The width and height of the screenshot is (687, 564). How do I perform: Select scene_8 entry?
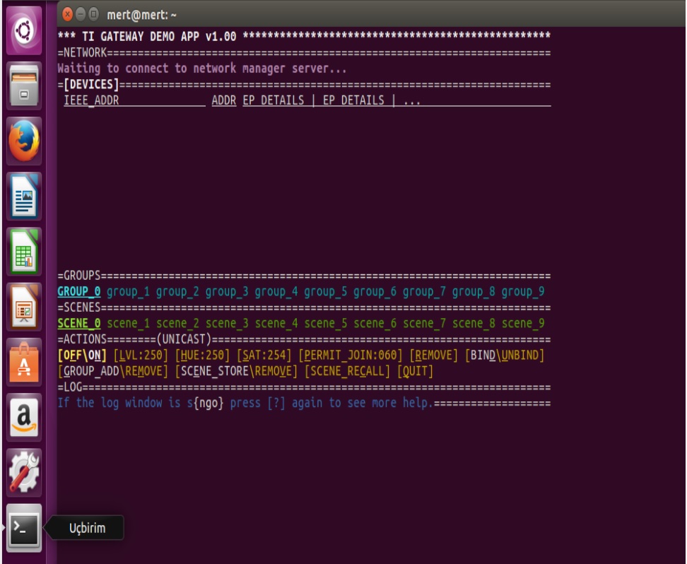click(x=473, y=324)
